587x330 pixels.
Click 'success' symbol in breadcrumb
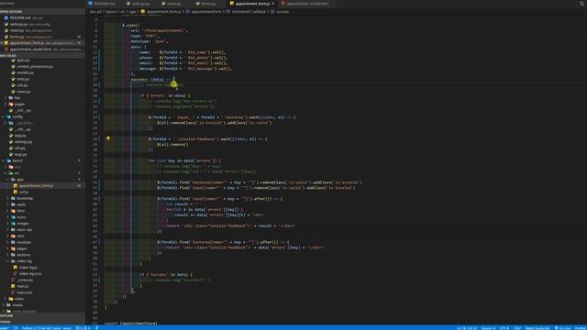click(282, 12)
